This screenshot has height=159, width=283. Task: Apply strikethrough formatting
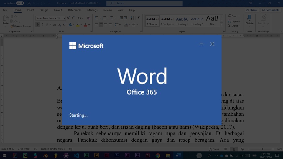[x=55, y=25]
